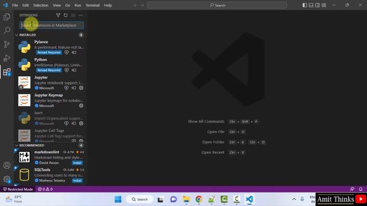Click the title bar Search command box
367x206 pixels.
click(x=217, y=5)
